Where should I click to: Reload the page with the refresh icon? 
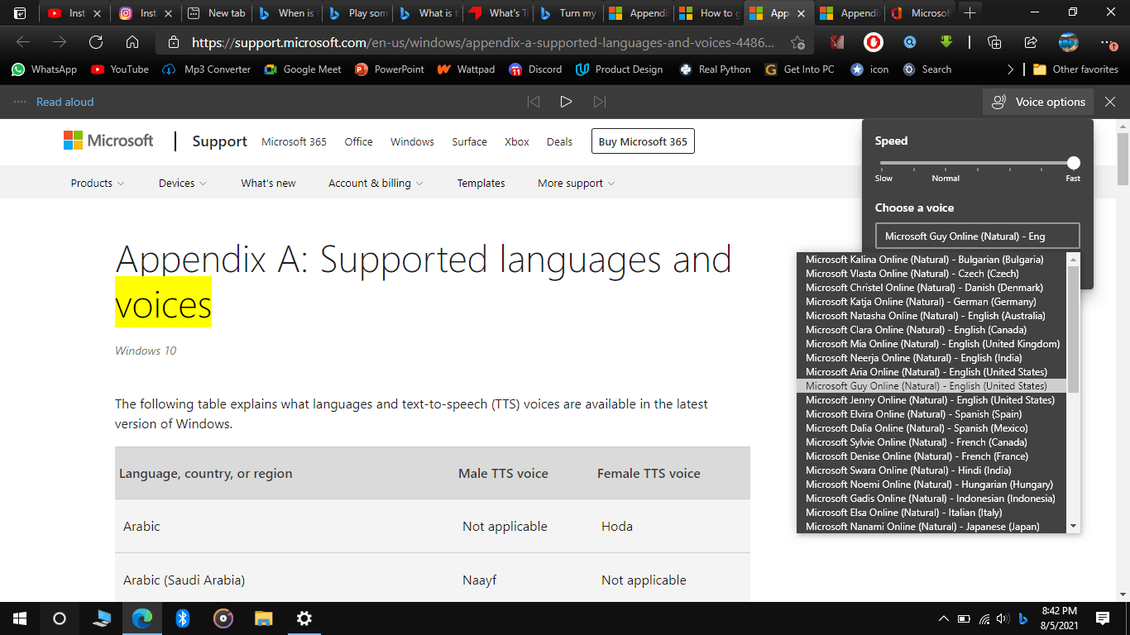tap(96, 42)
